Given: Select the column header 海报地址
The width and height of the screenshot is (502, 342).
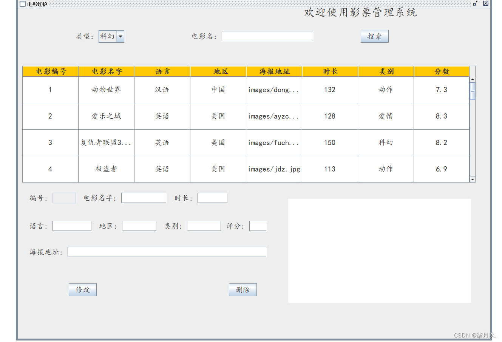Looking at the screenshot, I should pos(274,71).
